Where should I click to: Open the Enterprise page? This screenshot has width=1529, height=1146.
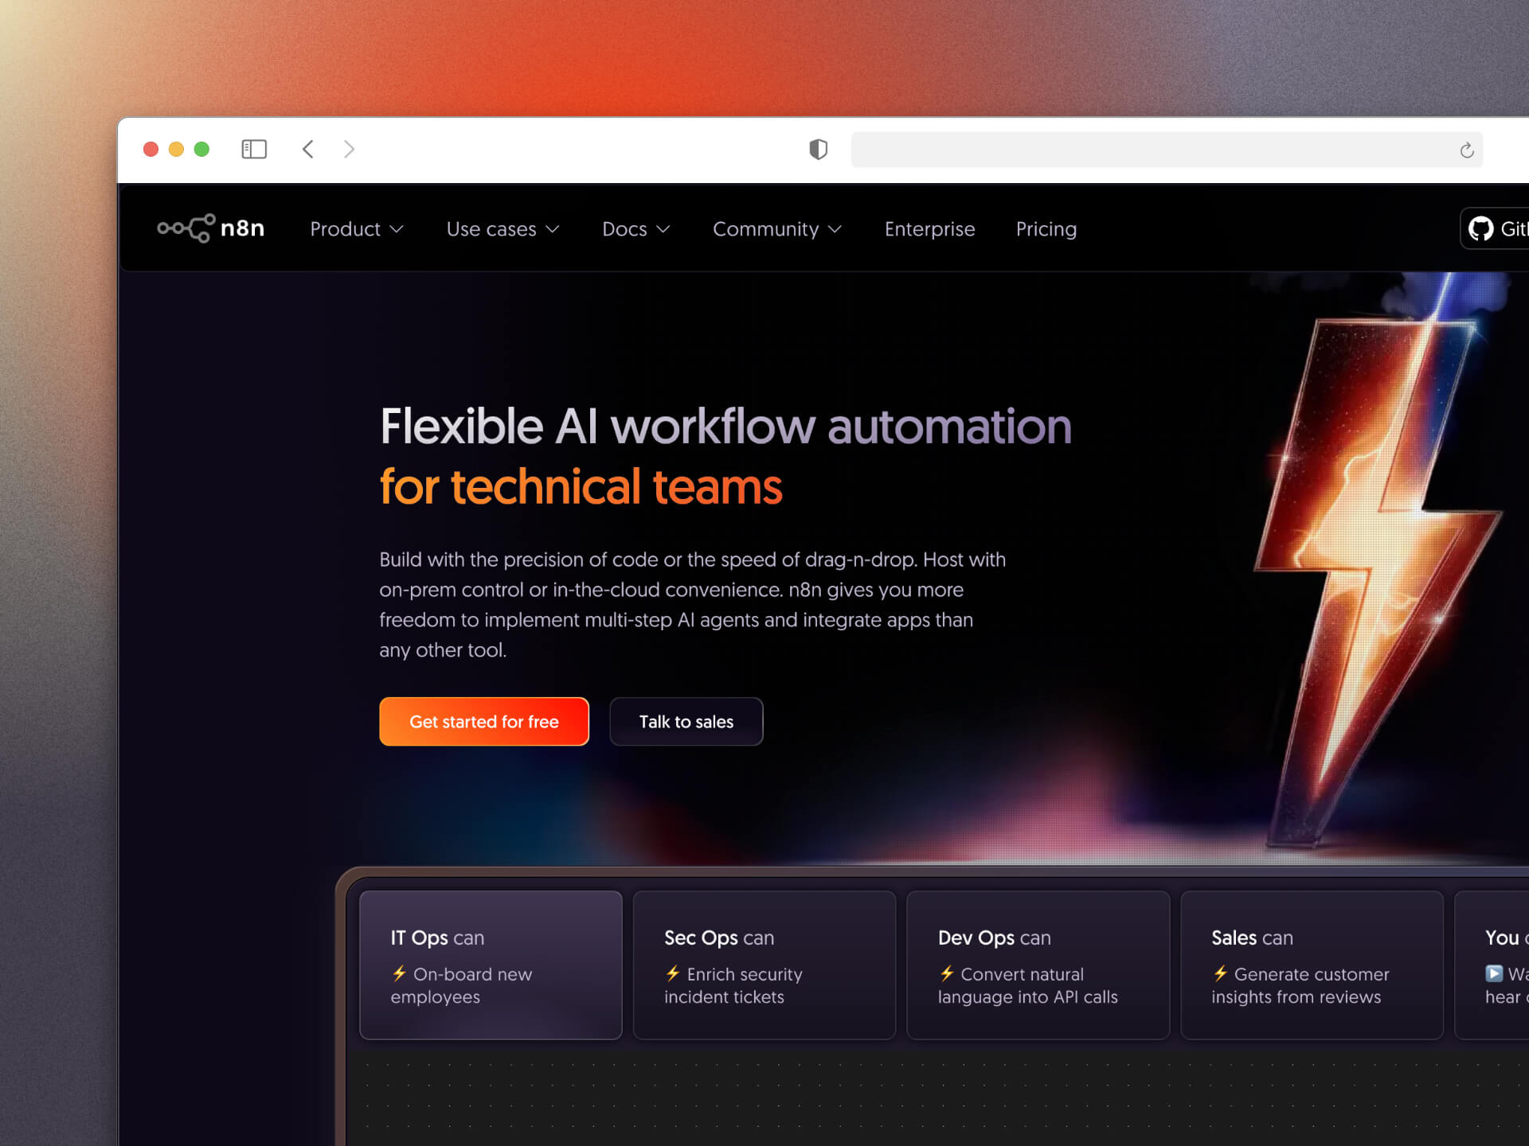929,229
